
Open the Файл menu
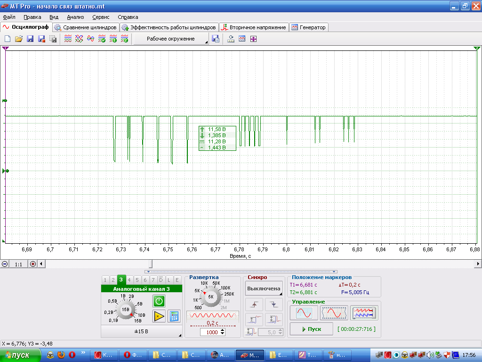tap(9, 17)
